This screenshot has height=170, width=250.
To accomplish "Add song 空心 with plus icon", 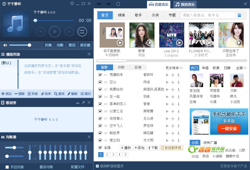I will pos(173,82).
